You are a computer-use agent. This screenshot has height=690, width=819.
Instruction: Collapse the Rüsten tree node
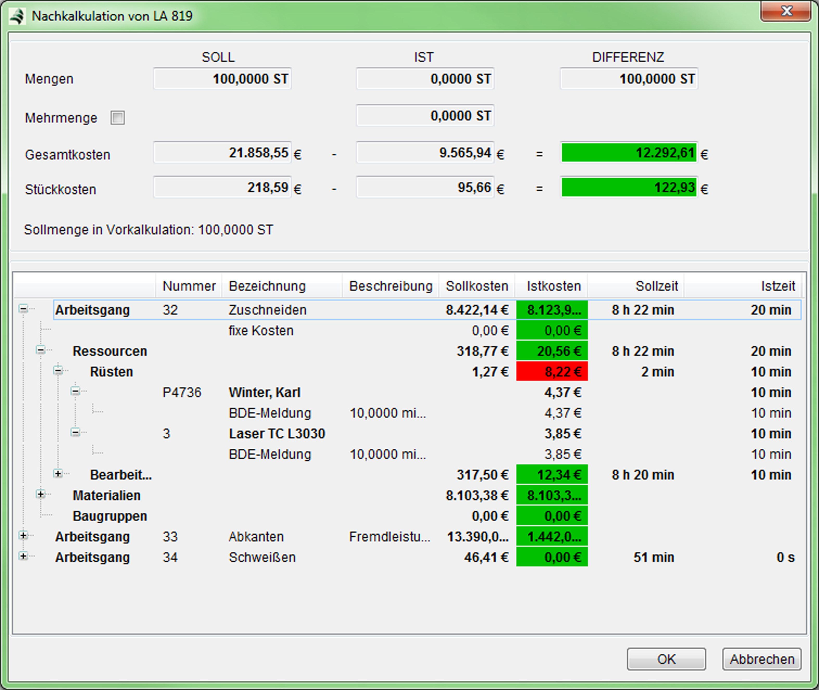[58, 371]
